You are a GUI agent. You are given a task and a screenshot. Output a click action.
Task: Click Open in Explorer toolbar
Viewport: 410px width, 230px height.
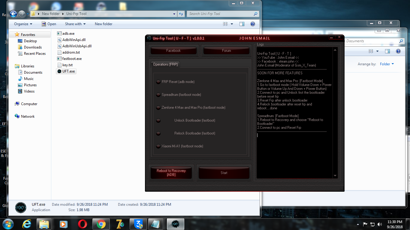point(49,24)
